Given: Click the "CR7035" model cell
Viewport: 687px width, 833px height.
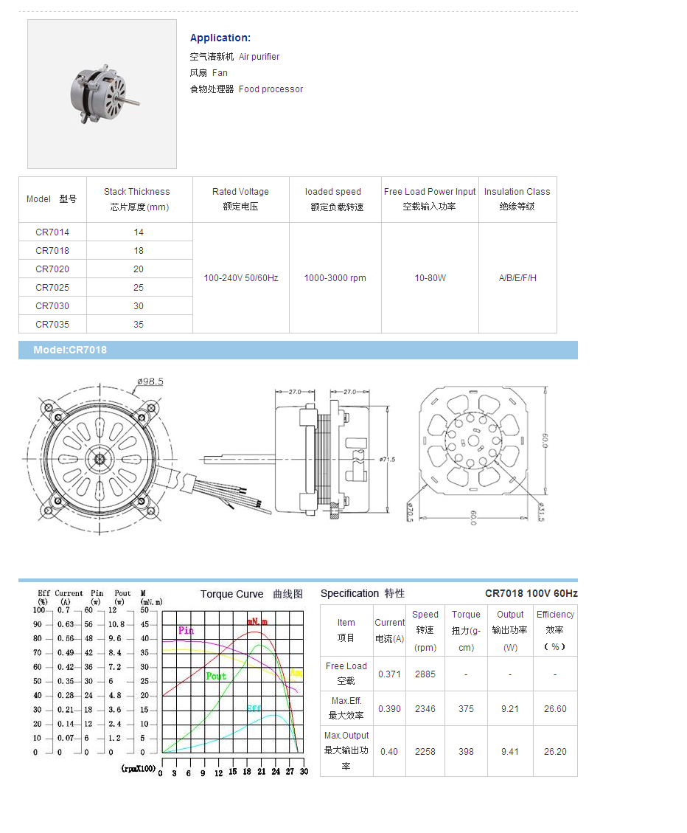Looking at the screenshot, I should coord(52,324).
